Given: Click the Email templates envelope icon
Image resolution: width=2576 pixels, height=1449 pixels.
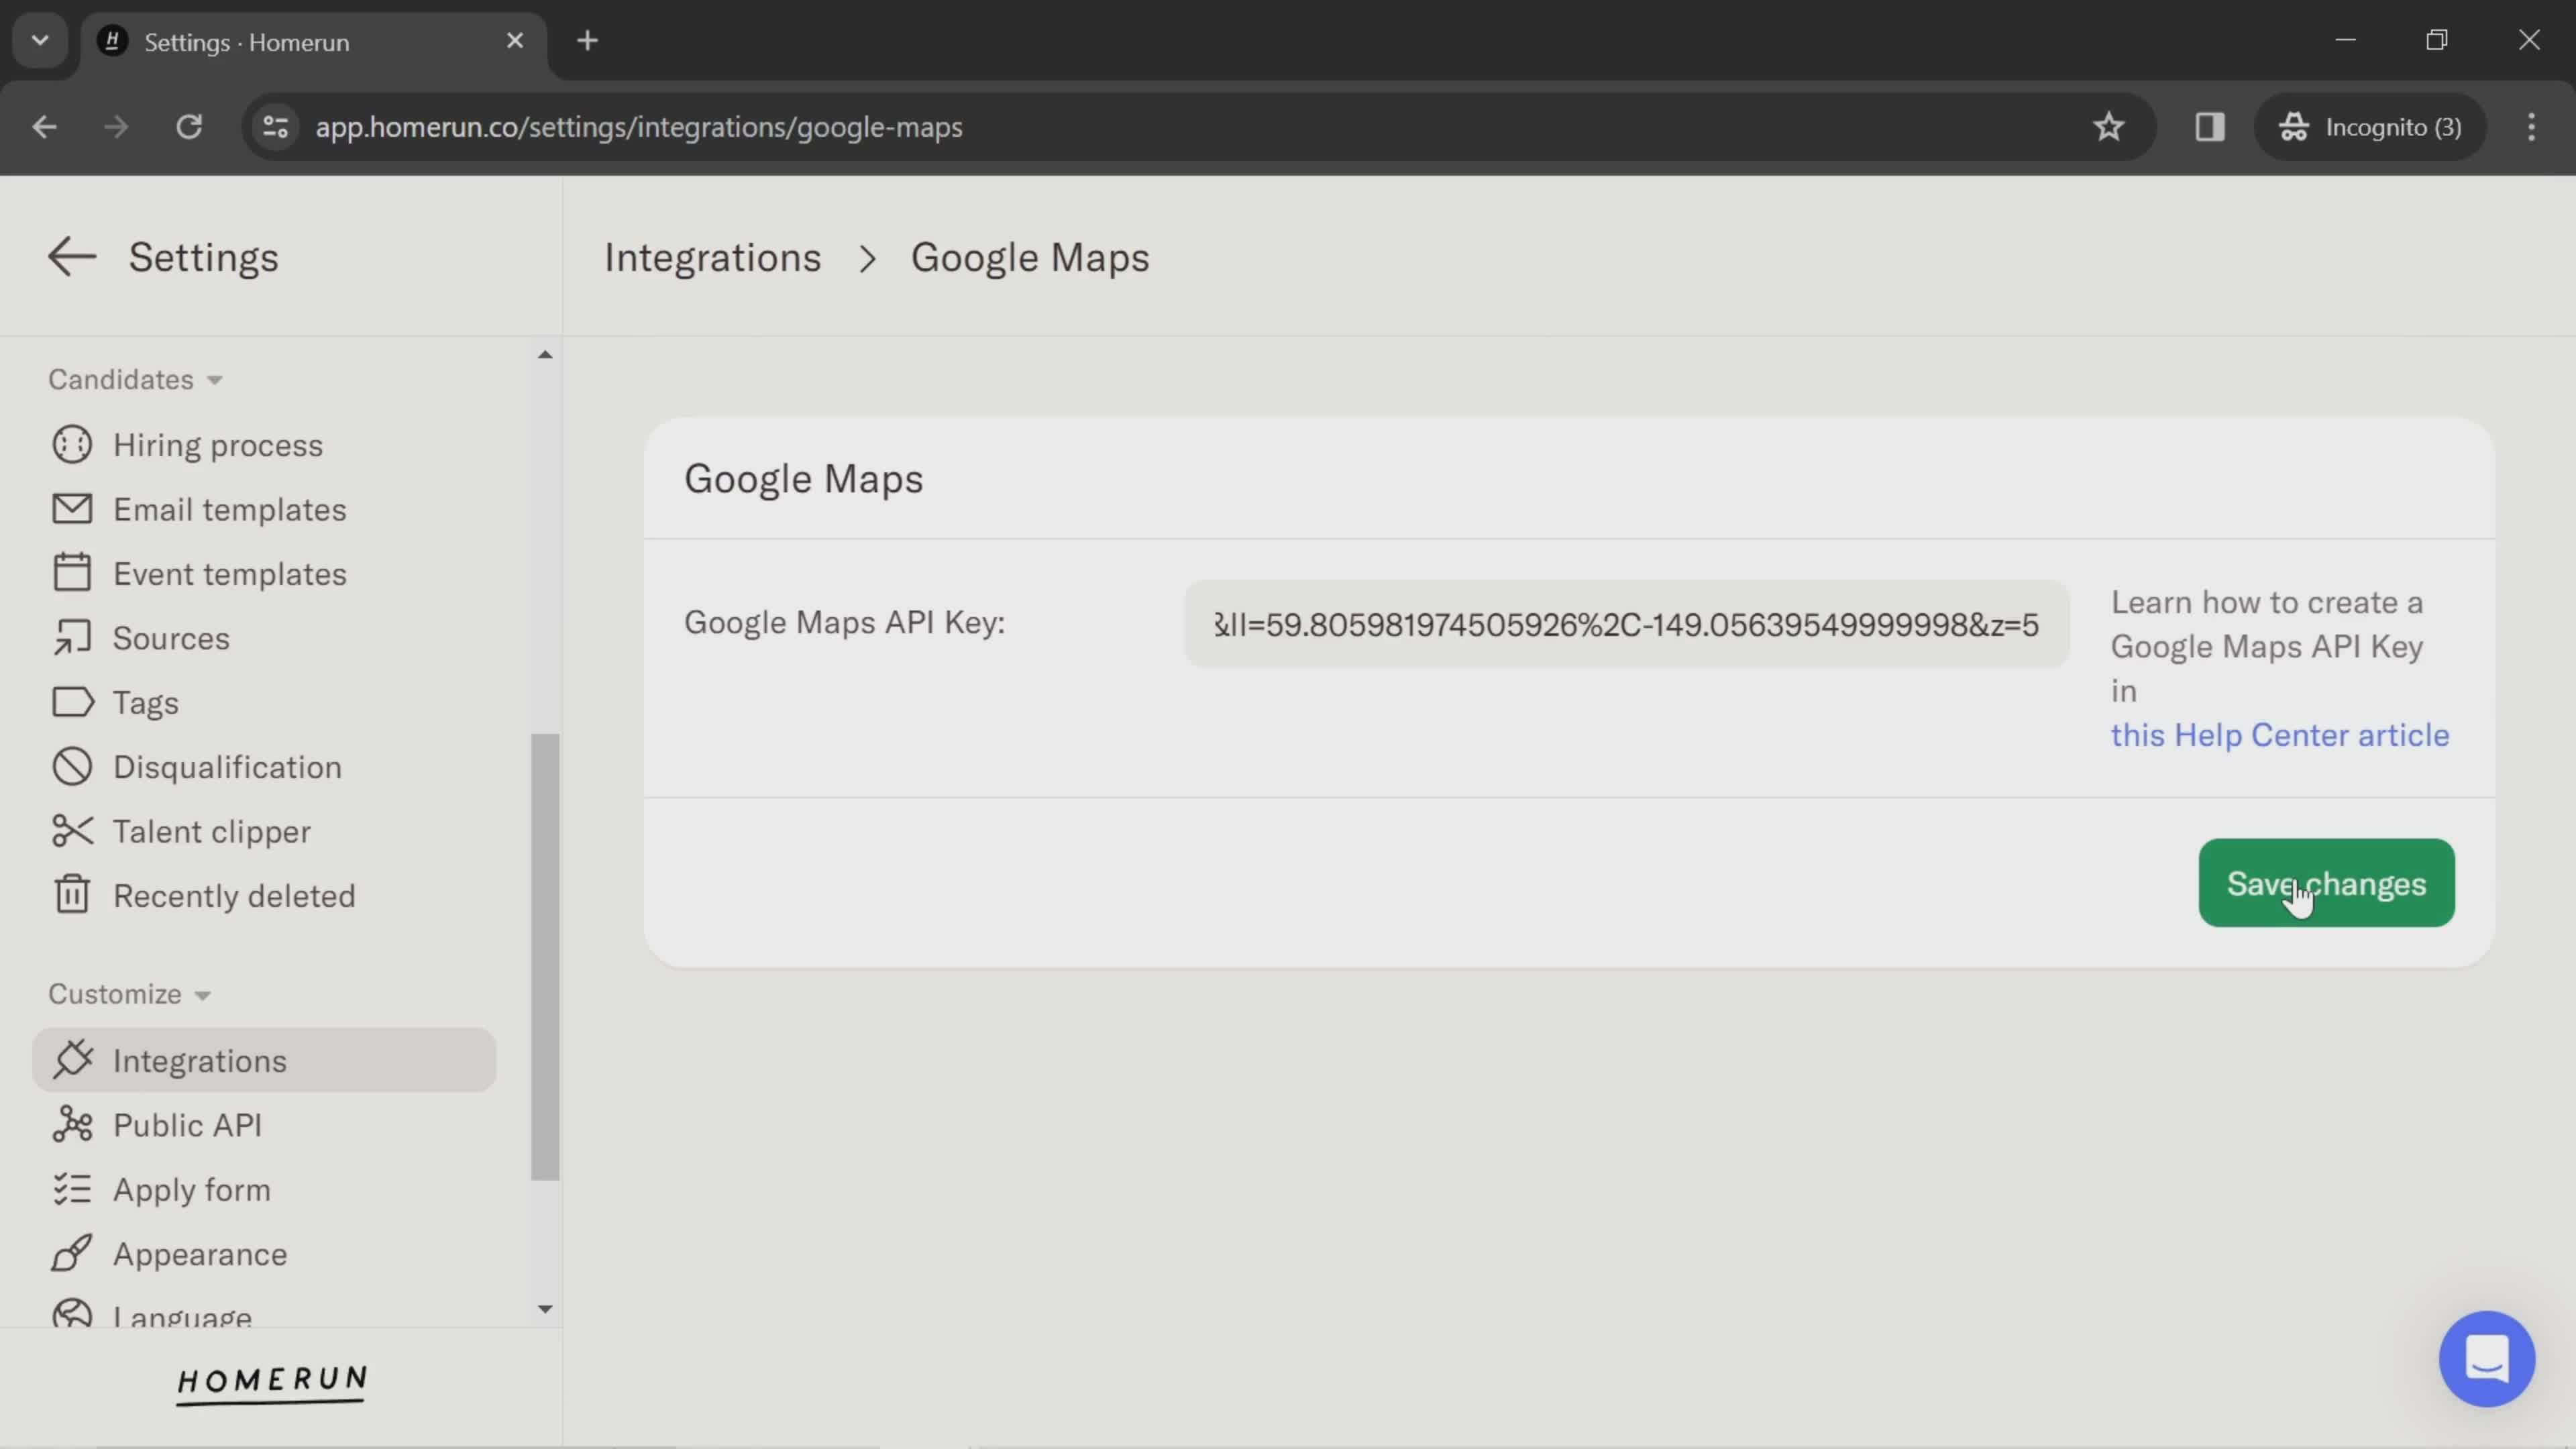Looking at the screenshot, I should click(72, 509).
